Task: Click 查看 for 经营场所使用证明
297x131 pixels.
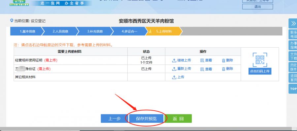Action: (208, 60)
